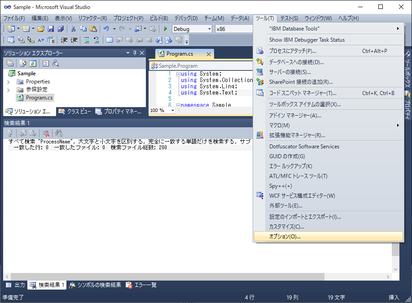
Task: Choose コード スニペット マネージャー(T)... item
Action: [329, 93]
